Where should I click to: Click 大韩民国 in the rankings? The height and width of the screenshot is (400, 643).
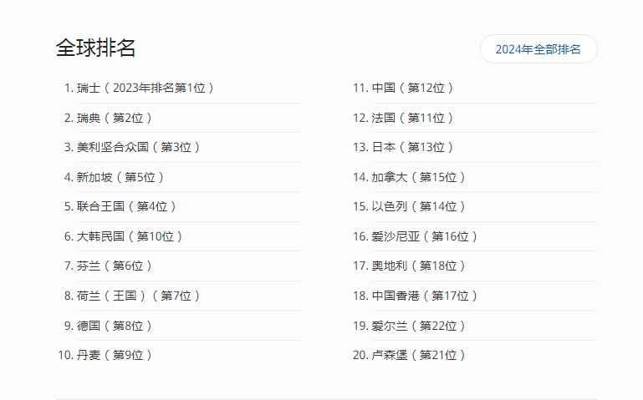[x=130, y=236]
